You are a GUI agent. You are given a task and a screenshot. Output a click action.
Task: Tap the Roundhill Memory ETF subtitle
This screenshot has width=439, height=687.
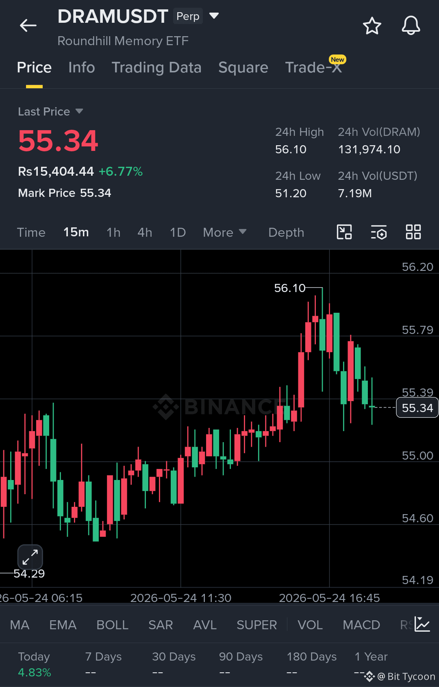123,41
